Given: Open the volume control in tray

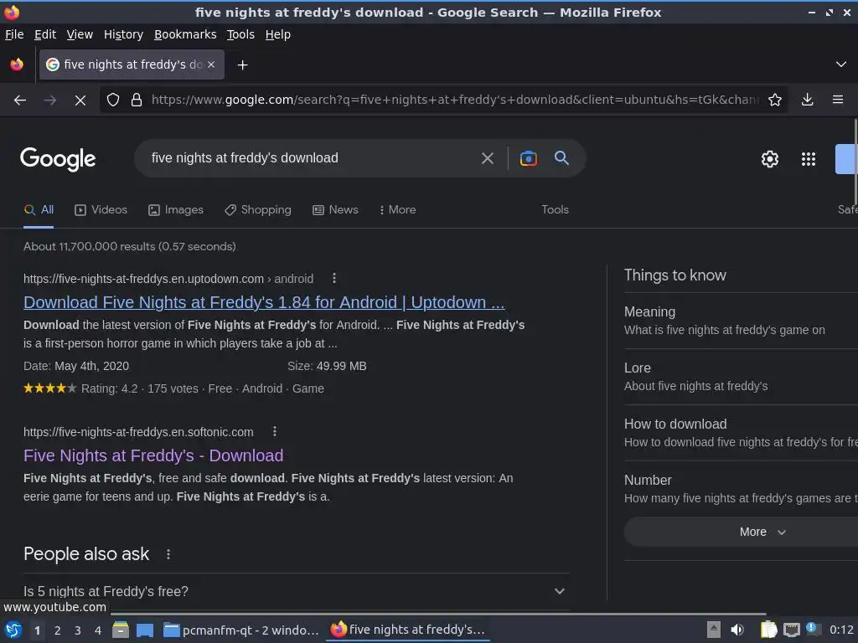Looking at the screenshot, I should click(737, 630).
